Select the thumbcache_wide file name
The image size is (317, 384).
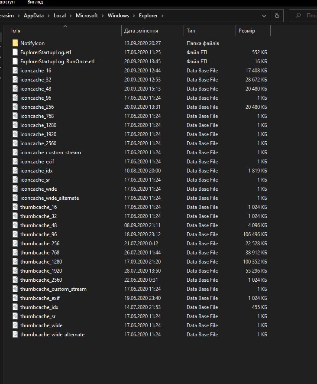[x=42, y=325]
